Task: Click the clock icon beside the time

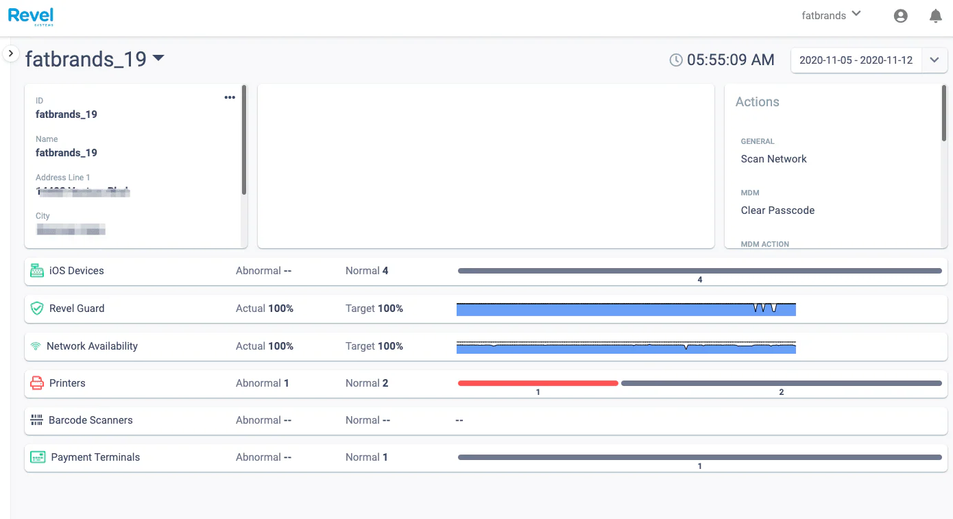Action: tap(676, 60)
